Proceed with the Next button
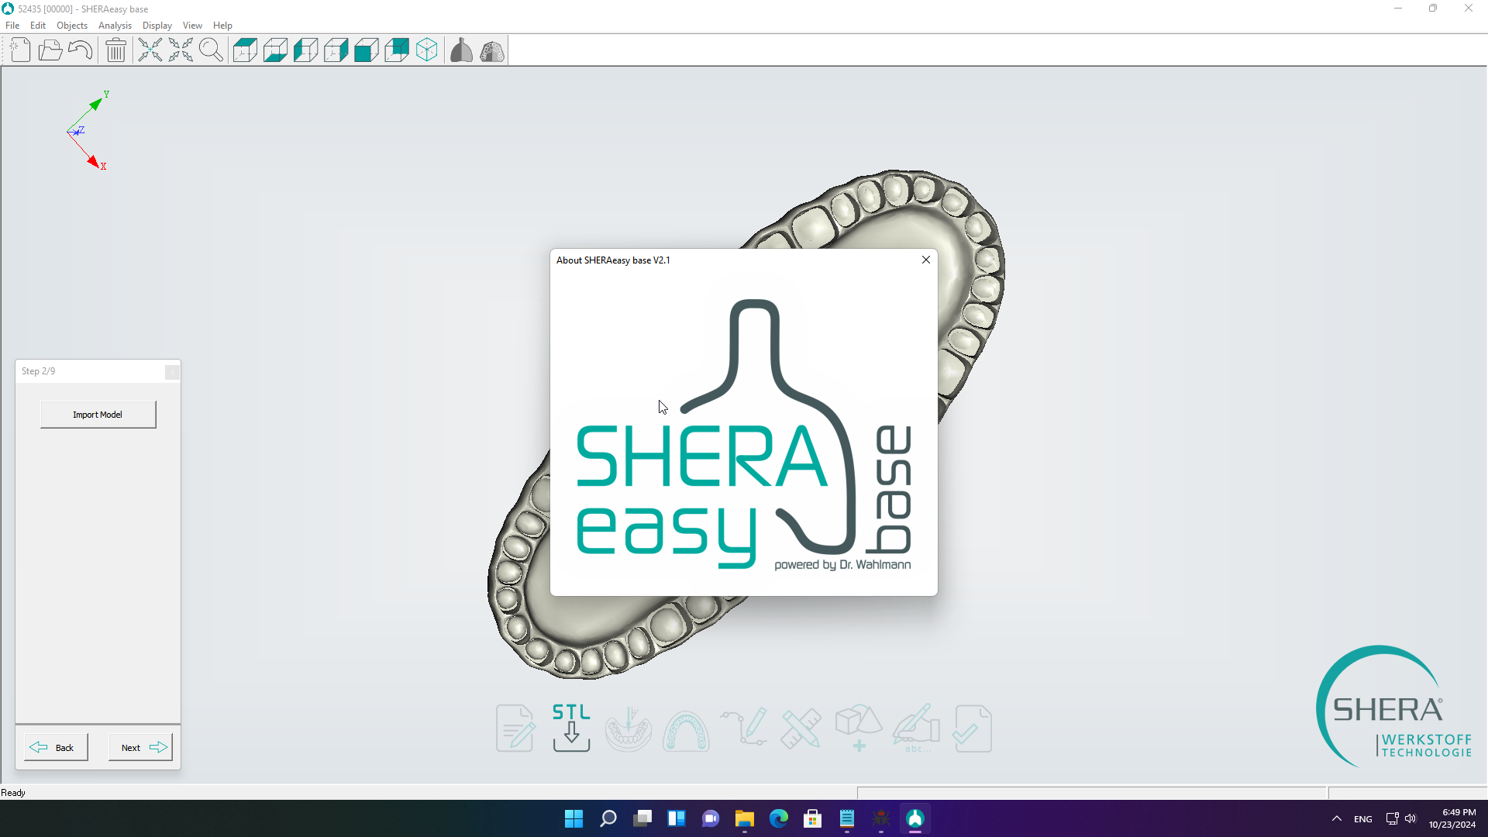This screenshot has width=1488, height=837. [x=140, y=748]
